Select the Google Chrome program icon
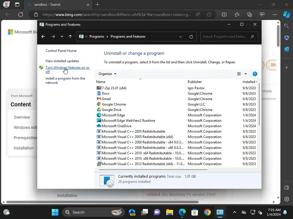 click(99, 104)
